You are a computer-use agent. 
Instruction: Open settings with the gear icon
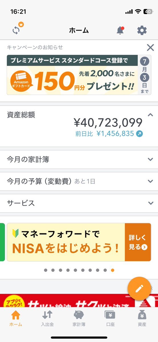coord(142,30)
